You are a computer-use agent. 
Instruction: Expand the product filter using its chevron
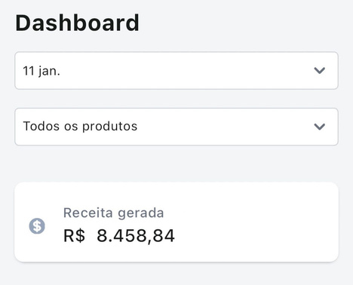[320, 127]
